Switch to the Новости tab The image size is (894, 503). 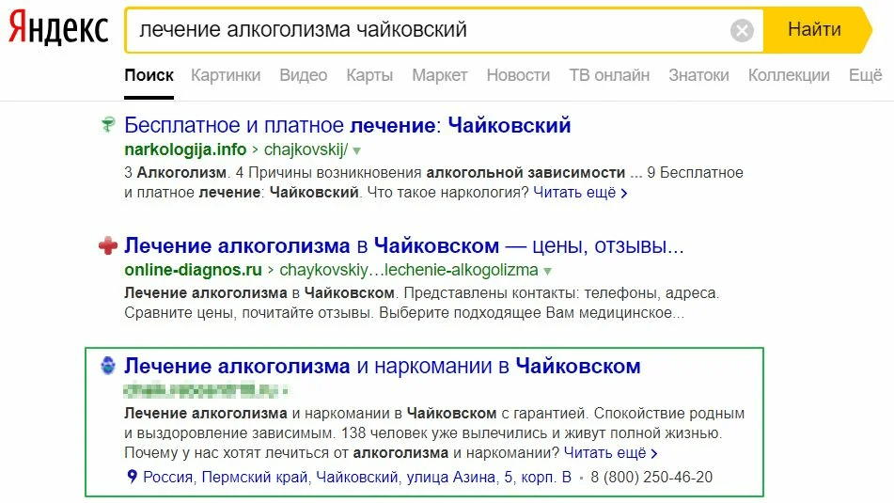click(x=518, y=75)
